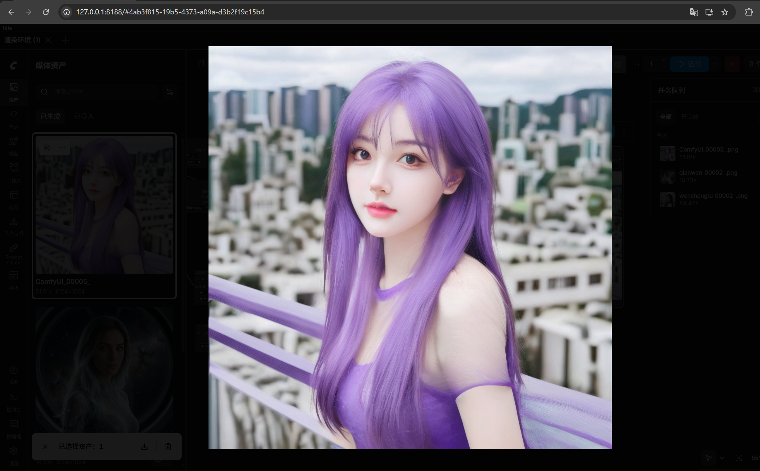Open the 模型 (Models) sidebar panel
The height and width of the screenshot is (471, 760).
coord(14,146)
